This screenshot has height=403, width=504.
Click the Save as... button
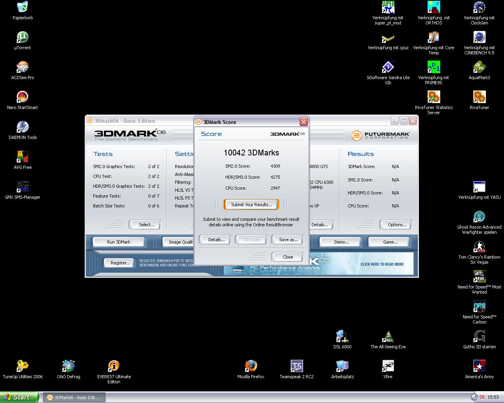288,240
